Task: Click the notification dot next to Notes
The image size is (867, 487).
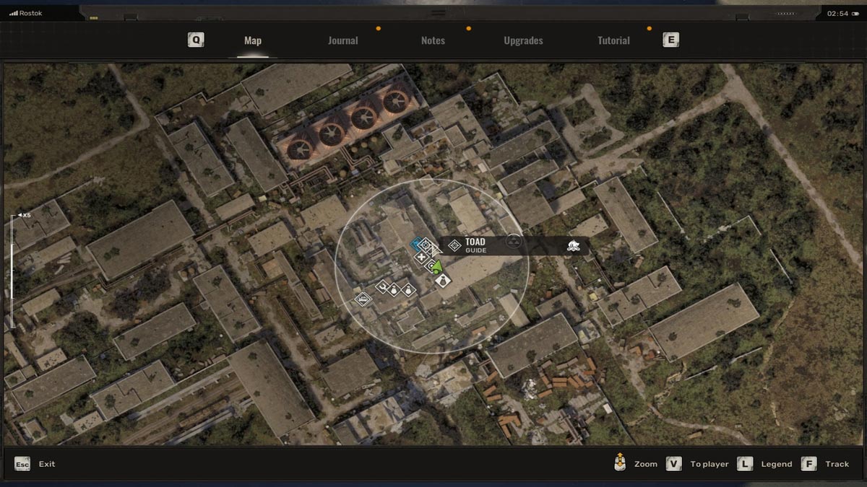Action: pyautogui.click(x=468, y=27)
